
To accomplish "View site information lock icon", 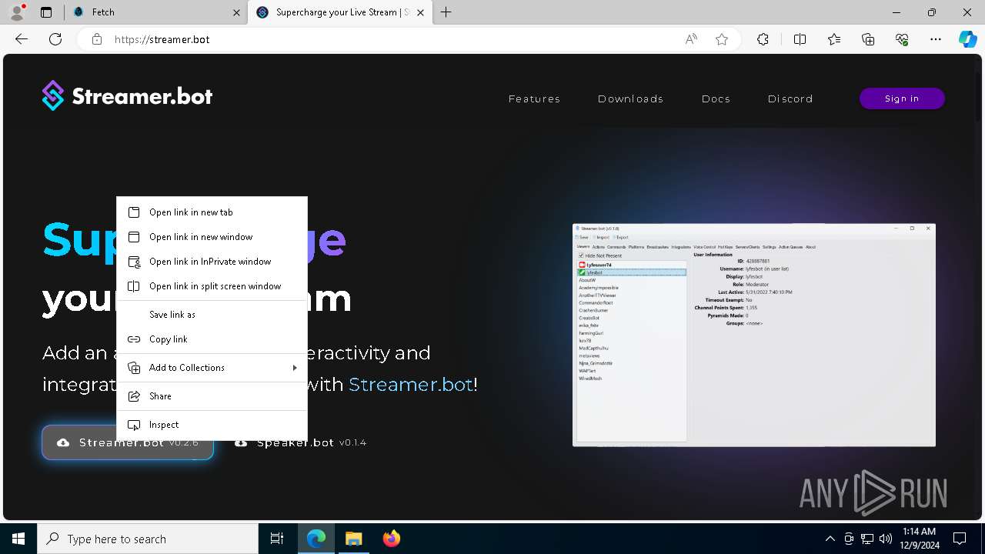I will pos(97,39).
